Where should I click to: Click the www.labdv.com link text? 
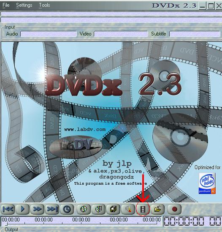(85, 129)
